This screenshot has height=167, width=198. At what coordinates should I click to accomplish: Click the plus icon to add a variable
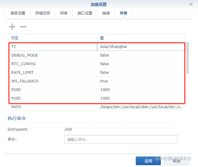12,27
